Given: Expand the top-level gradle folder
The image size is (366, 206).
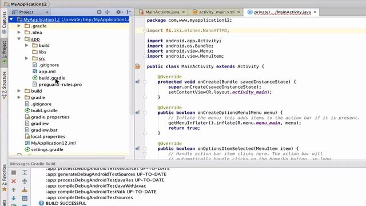Looking at the screenshot, I should click(19, 97).
